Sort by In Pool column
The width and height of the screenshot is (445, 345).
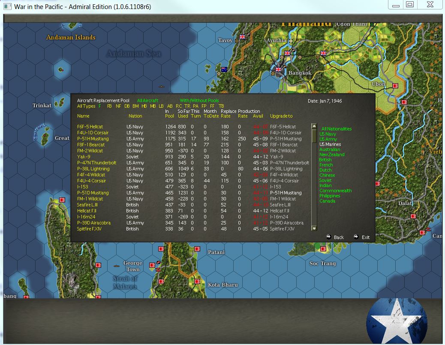point(169,114)
